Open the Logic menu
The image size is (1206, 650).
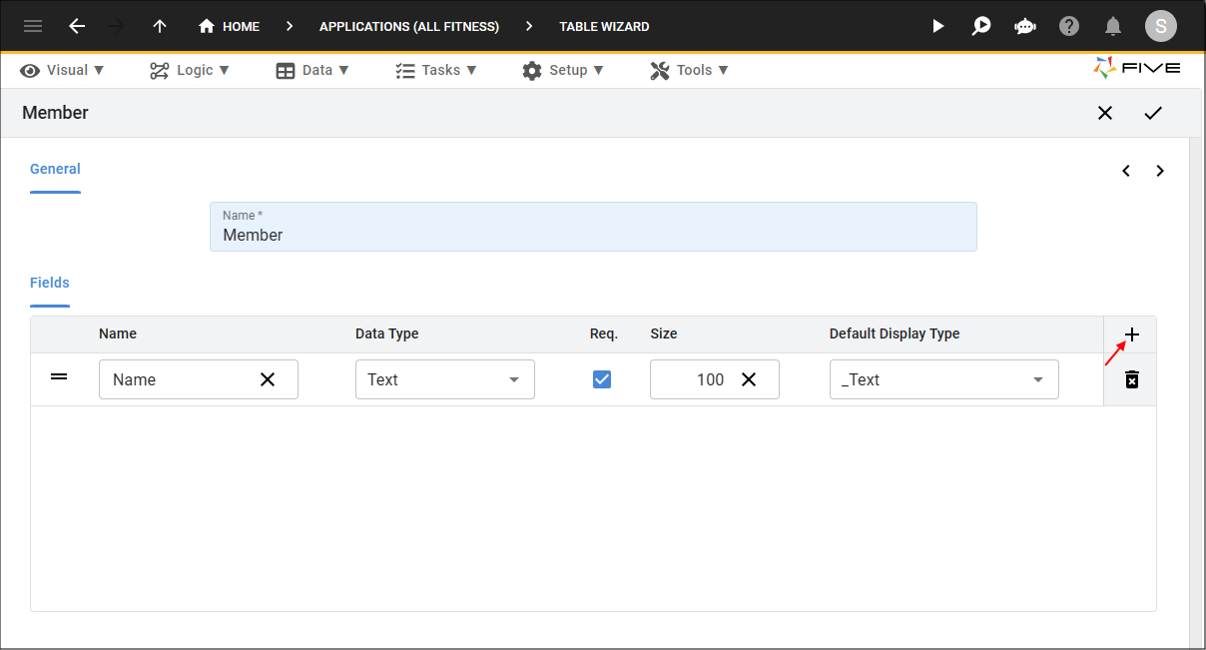(190, 70)
